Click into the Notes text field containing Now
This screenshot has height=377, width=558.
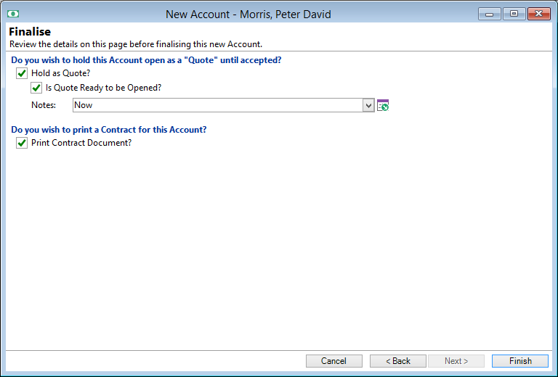click(x=218, y=105)
